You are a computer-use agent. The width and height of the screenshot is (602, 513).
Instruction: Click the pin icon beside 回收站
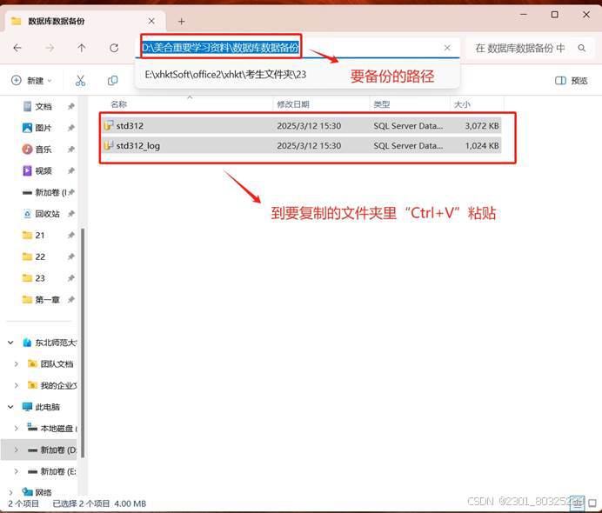[71, 214]
